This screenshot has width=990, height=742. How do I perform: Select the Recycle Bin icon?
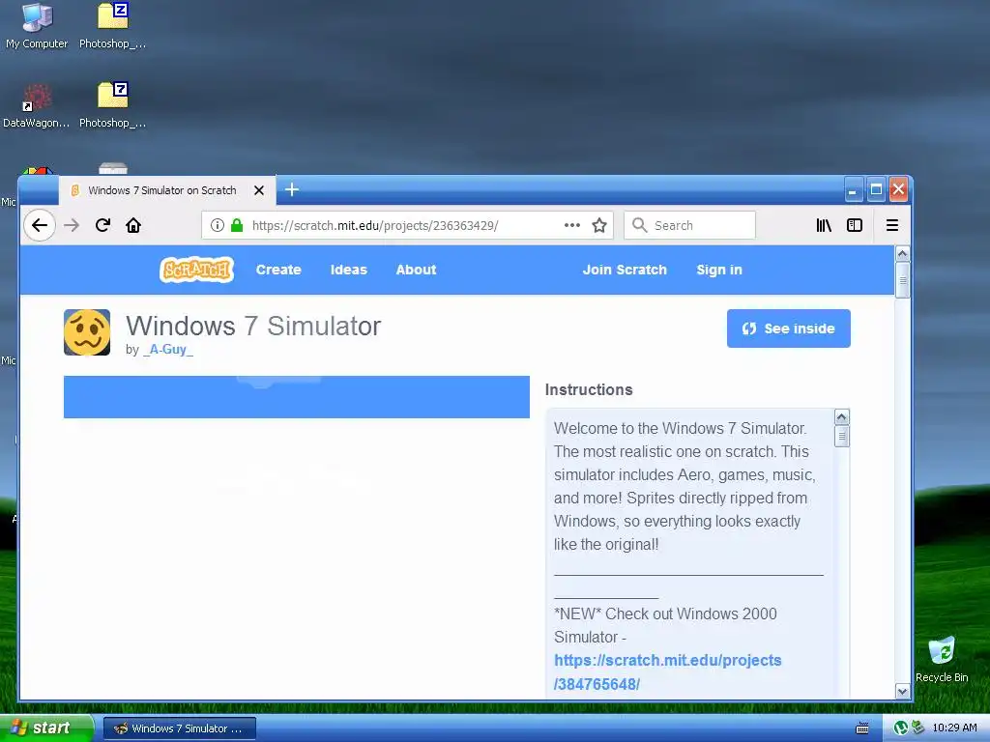coord(942,659)
